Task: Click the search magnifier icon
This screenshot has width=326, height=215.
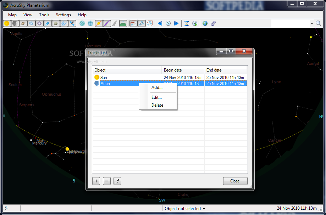Action: 318,23
